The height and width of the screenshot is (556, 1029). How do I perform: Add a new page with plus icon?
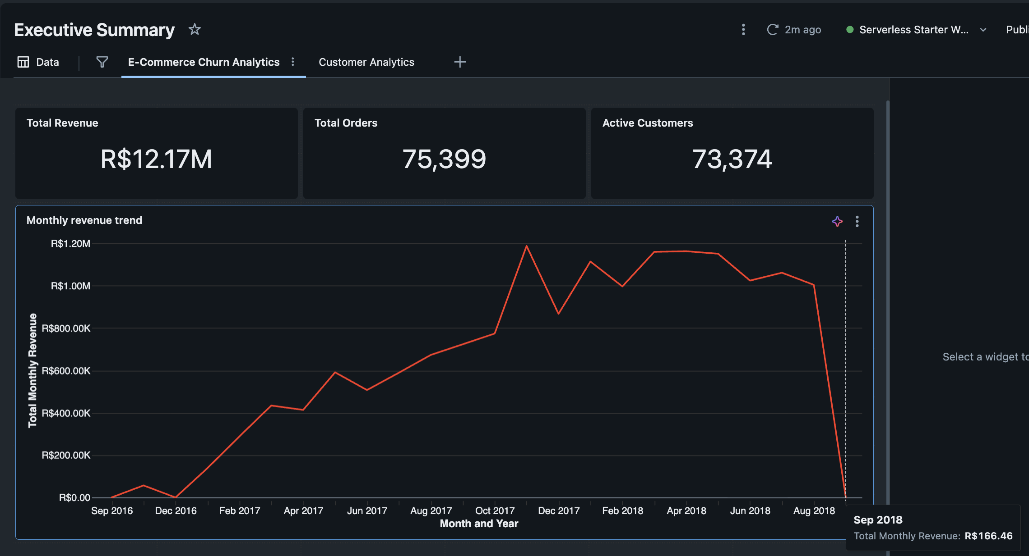(x=459, y=62)
